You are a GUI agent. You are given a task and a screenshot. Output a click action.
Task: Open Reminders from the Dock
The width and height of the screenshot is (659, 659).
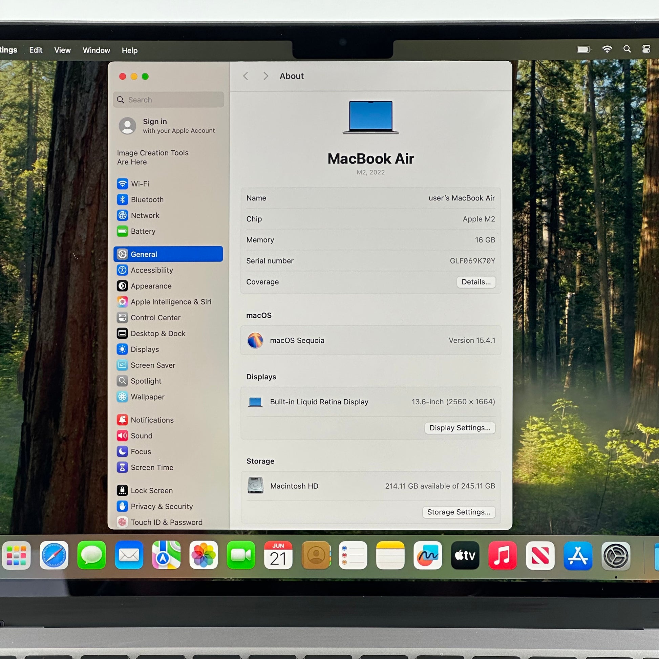pos(353,555)
